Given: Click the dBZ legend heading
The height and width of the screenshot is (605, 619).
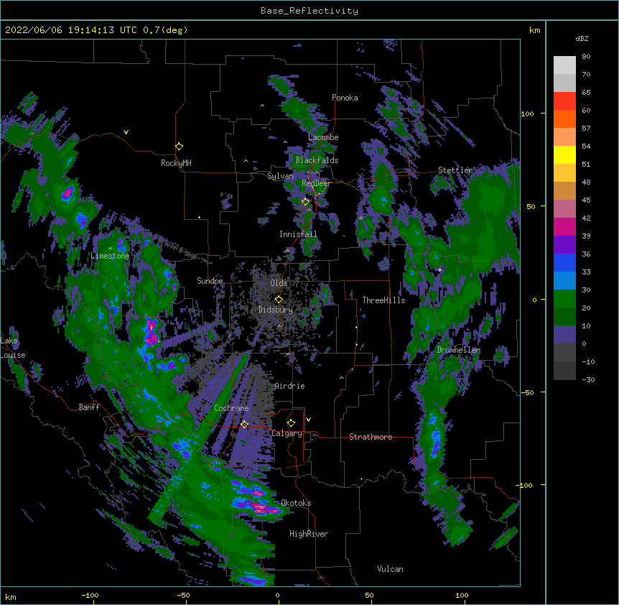Looking at the screenshot, I should point(582,39).
